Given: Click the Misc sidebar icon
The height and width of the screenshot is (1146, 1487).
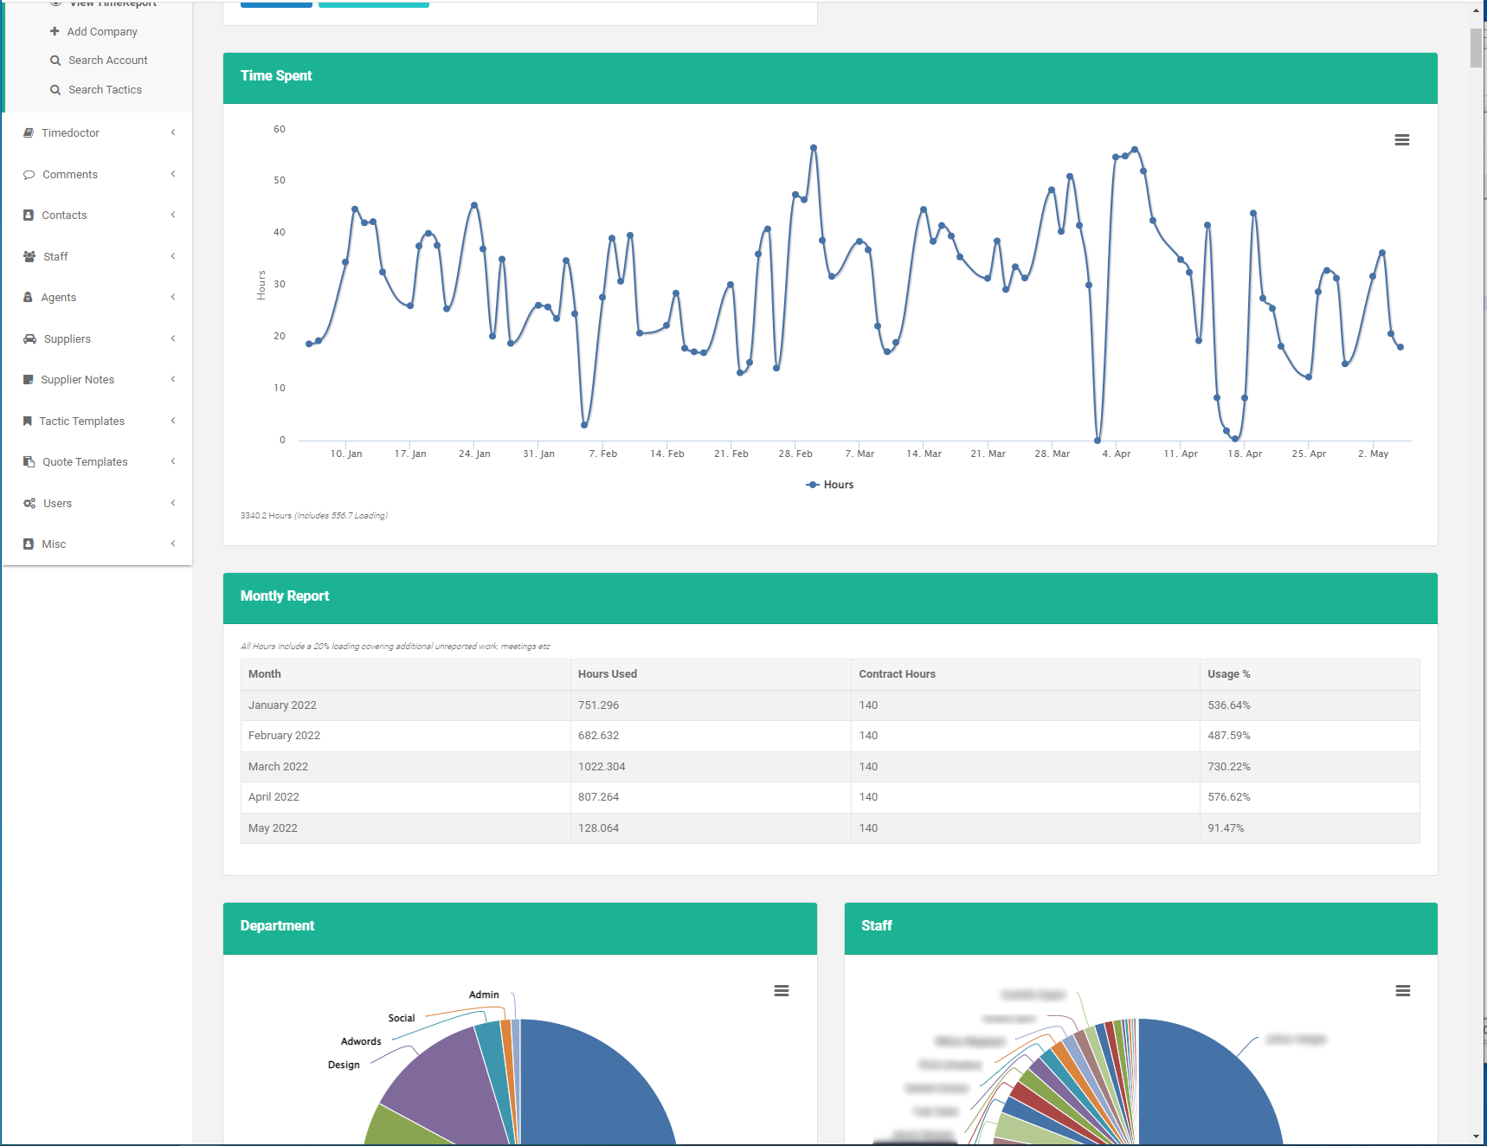Looking at the screenshot, I should point(29,544).
